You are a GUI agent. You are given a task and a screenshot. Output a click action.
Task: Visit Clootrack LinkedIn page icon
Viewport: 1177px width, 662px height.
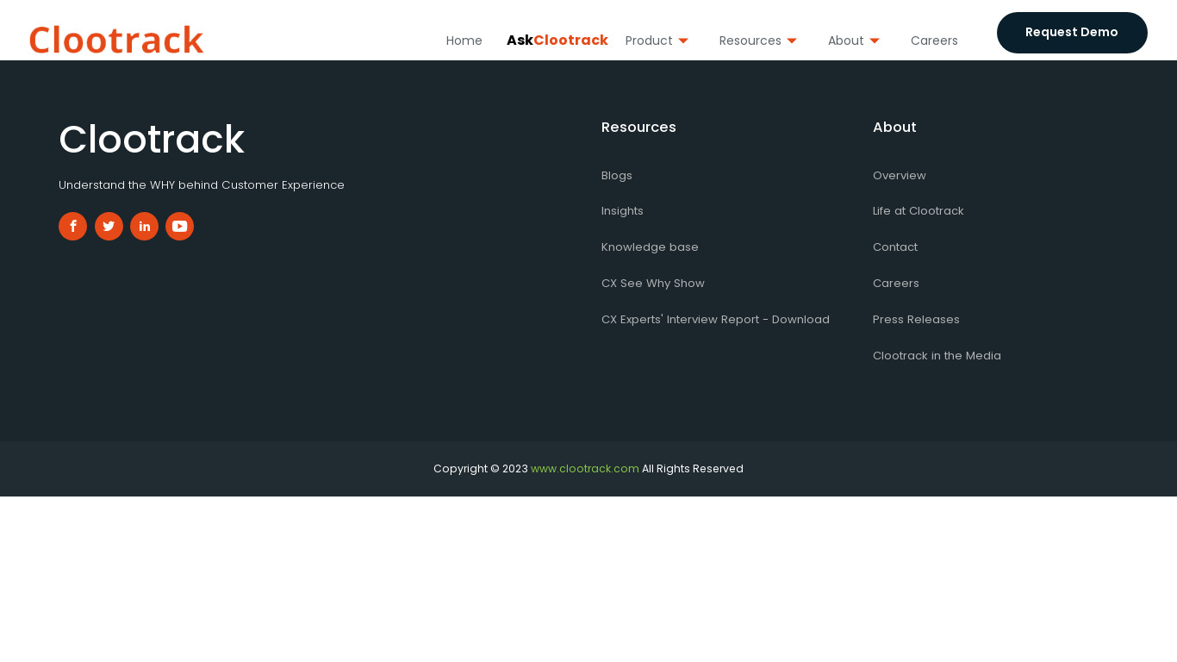pos(144,226)
